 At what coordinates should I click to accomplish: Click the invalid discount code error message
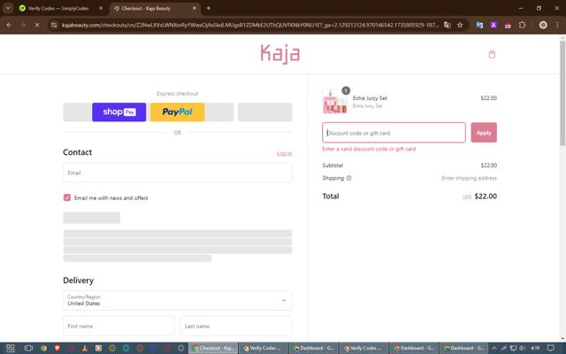pos(369,149)
